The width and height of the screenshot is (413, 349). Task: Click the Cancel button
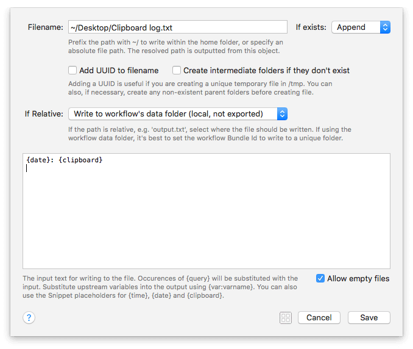click(x=319, y=318)
